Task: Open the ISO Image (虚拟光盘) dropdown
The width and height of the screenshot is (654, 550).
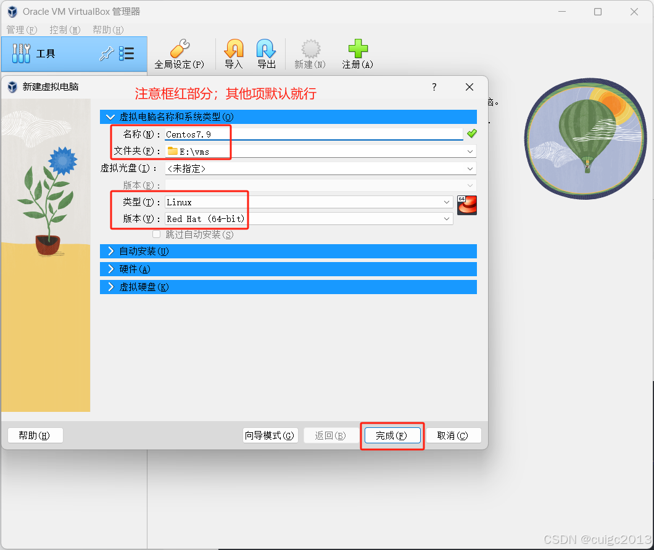Action: tap(470, 168)
